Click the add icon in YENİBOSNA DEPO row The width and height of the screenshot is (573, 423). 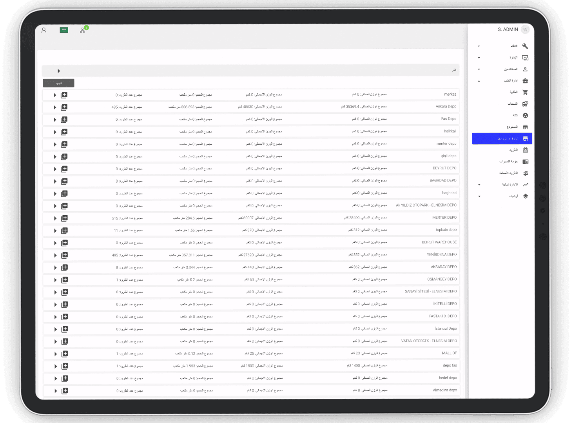65,255
